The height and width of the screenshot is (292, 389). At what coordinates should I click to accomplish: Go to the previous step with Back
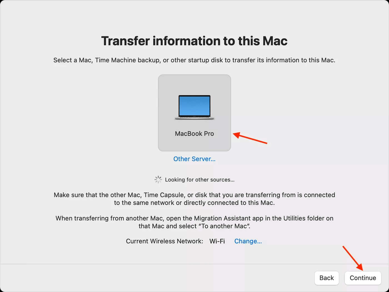point(327,278)
